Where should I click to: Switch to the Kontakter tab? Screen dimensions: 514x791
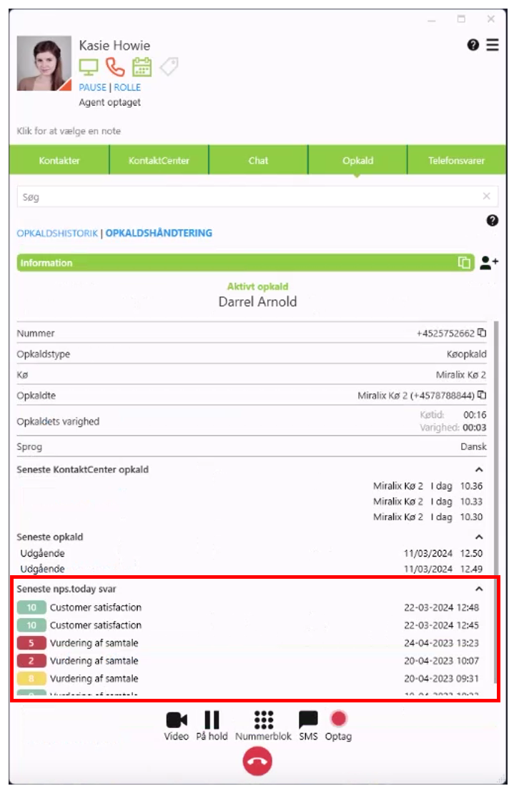point(59,160)
